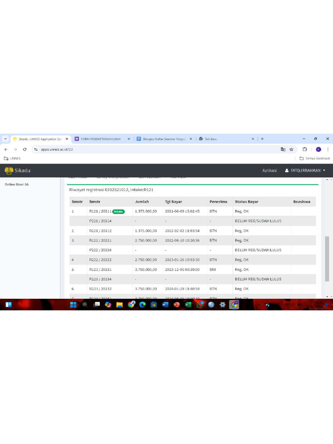Open the UNNES bookmark folder
Viewport: 333px width, 444px height.
tap(12, 158)
